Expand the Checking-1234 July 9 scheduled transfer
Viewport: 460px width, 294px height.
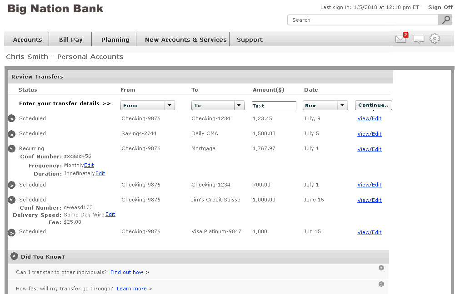coord(11,118)
